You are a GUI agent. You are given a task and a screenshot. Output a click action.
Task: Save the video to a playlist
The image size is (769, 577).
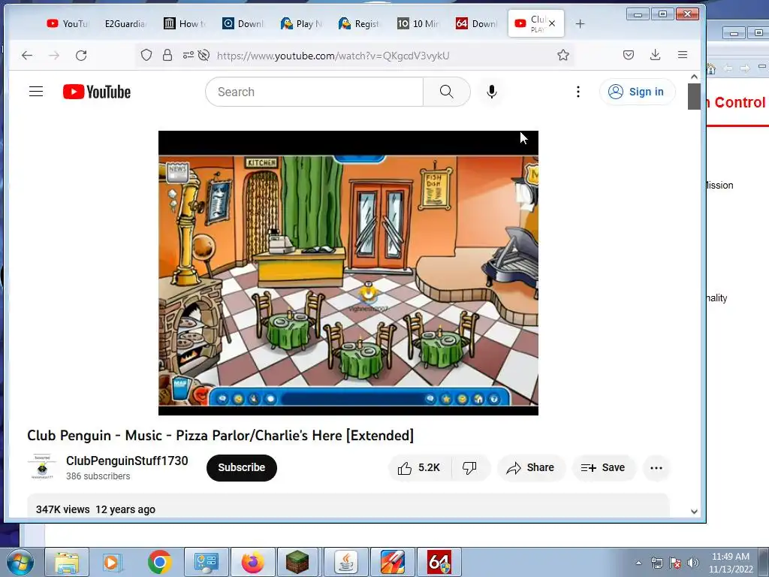[604, 468]
